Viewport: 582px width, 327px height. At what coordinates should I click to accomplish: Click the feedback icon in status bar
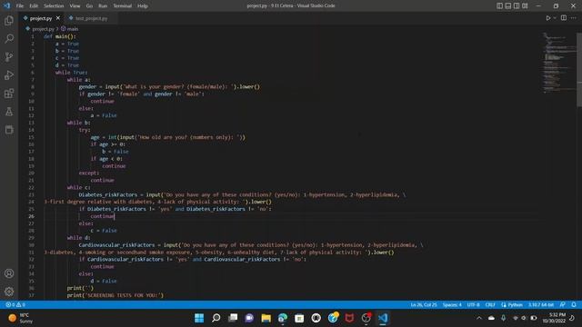pyautogui.click(x=563, y=305)
